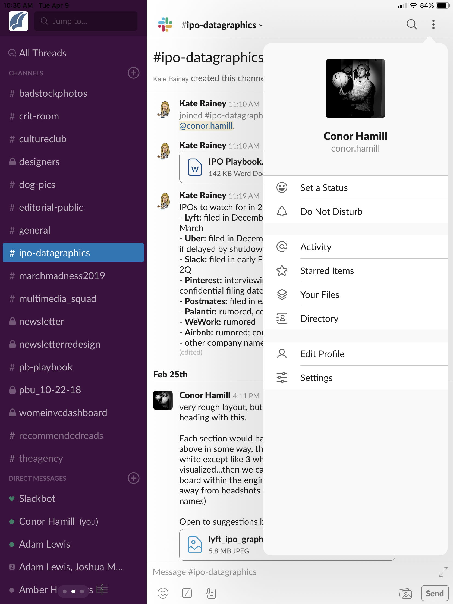
Task: Tap the Do Not Disturb bell icon
Action: (x=282, y=211)
